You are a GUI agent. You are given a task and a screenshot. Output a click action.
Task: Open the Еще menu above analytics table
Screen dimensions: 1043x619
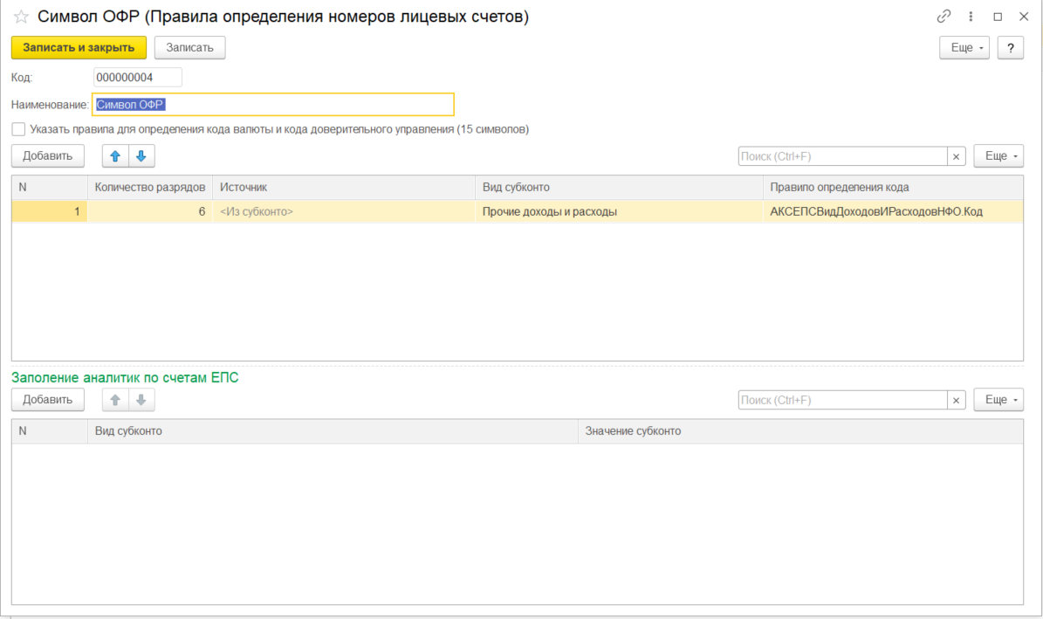tap(998, 400)
